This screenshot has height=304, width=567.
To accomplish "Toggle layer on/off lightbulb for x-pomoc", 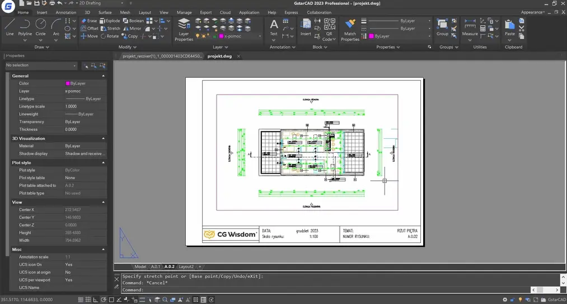I will click(198, 36).
